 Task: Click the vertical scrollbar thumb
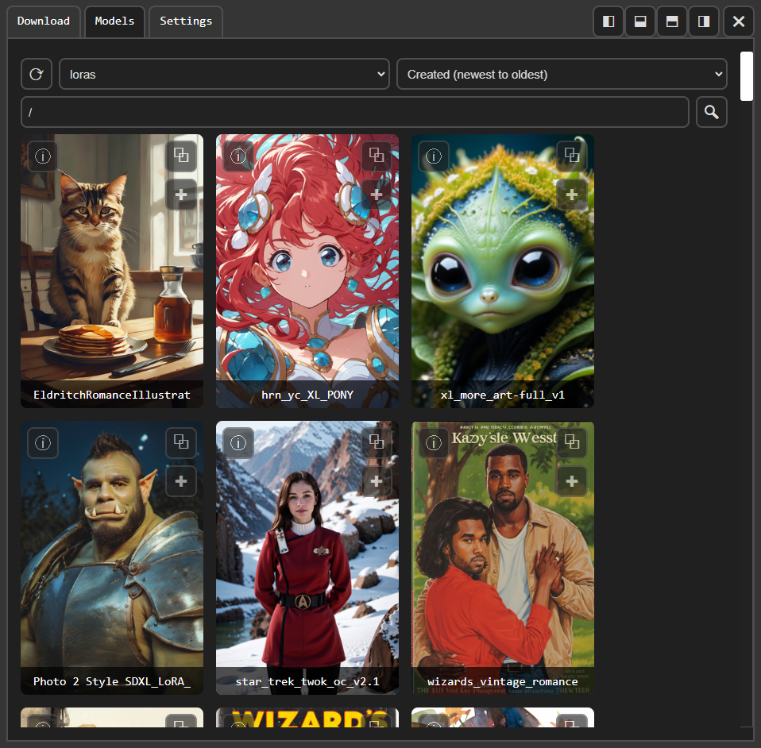coord(746,76)
